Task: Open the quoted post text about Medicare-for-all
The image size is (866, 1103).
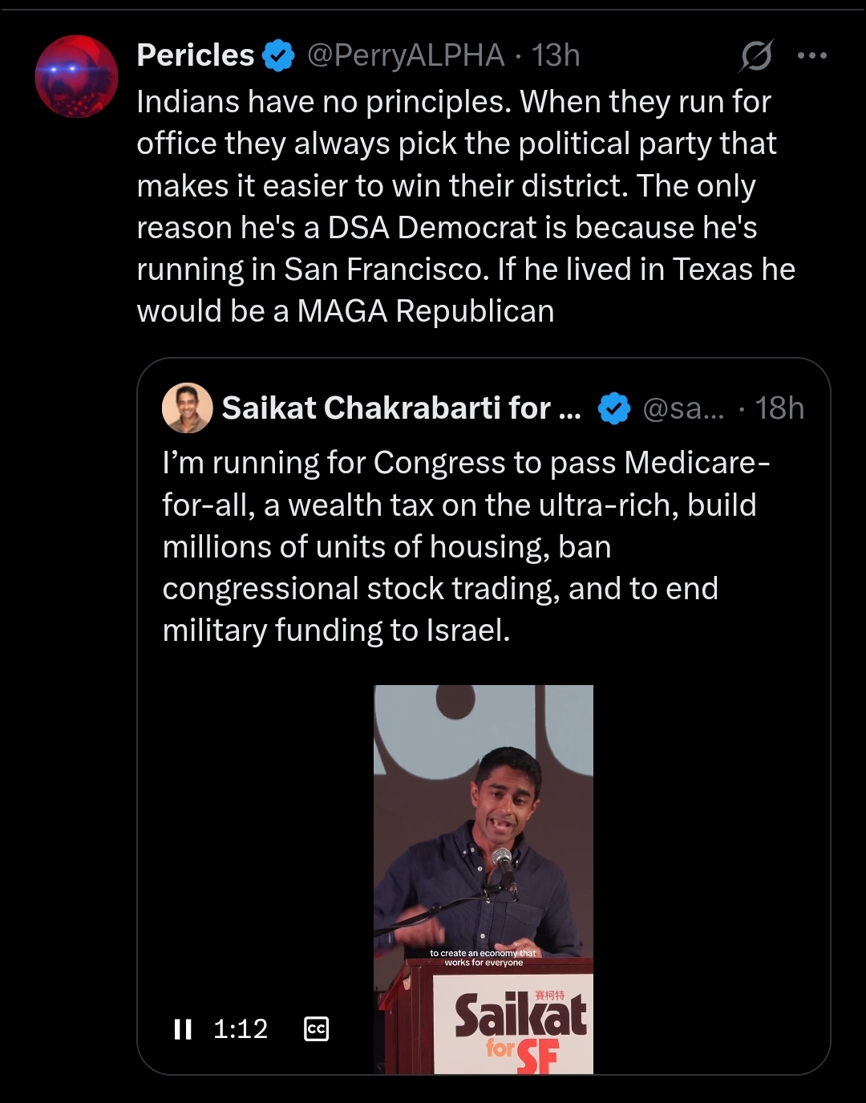Action: 465,546
